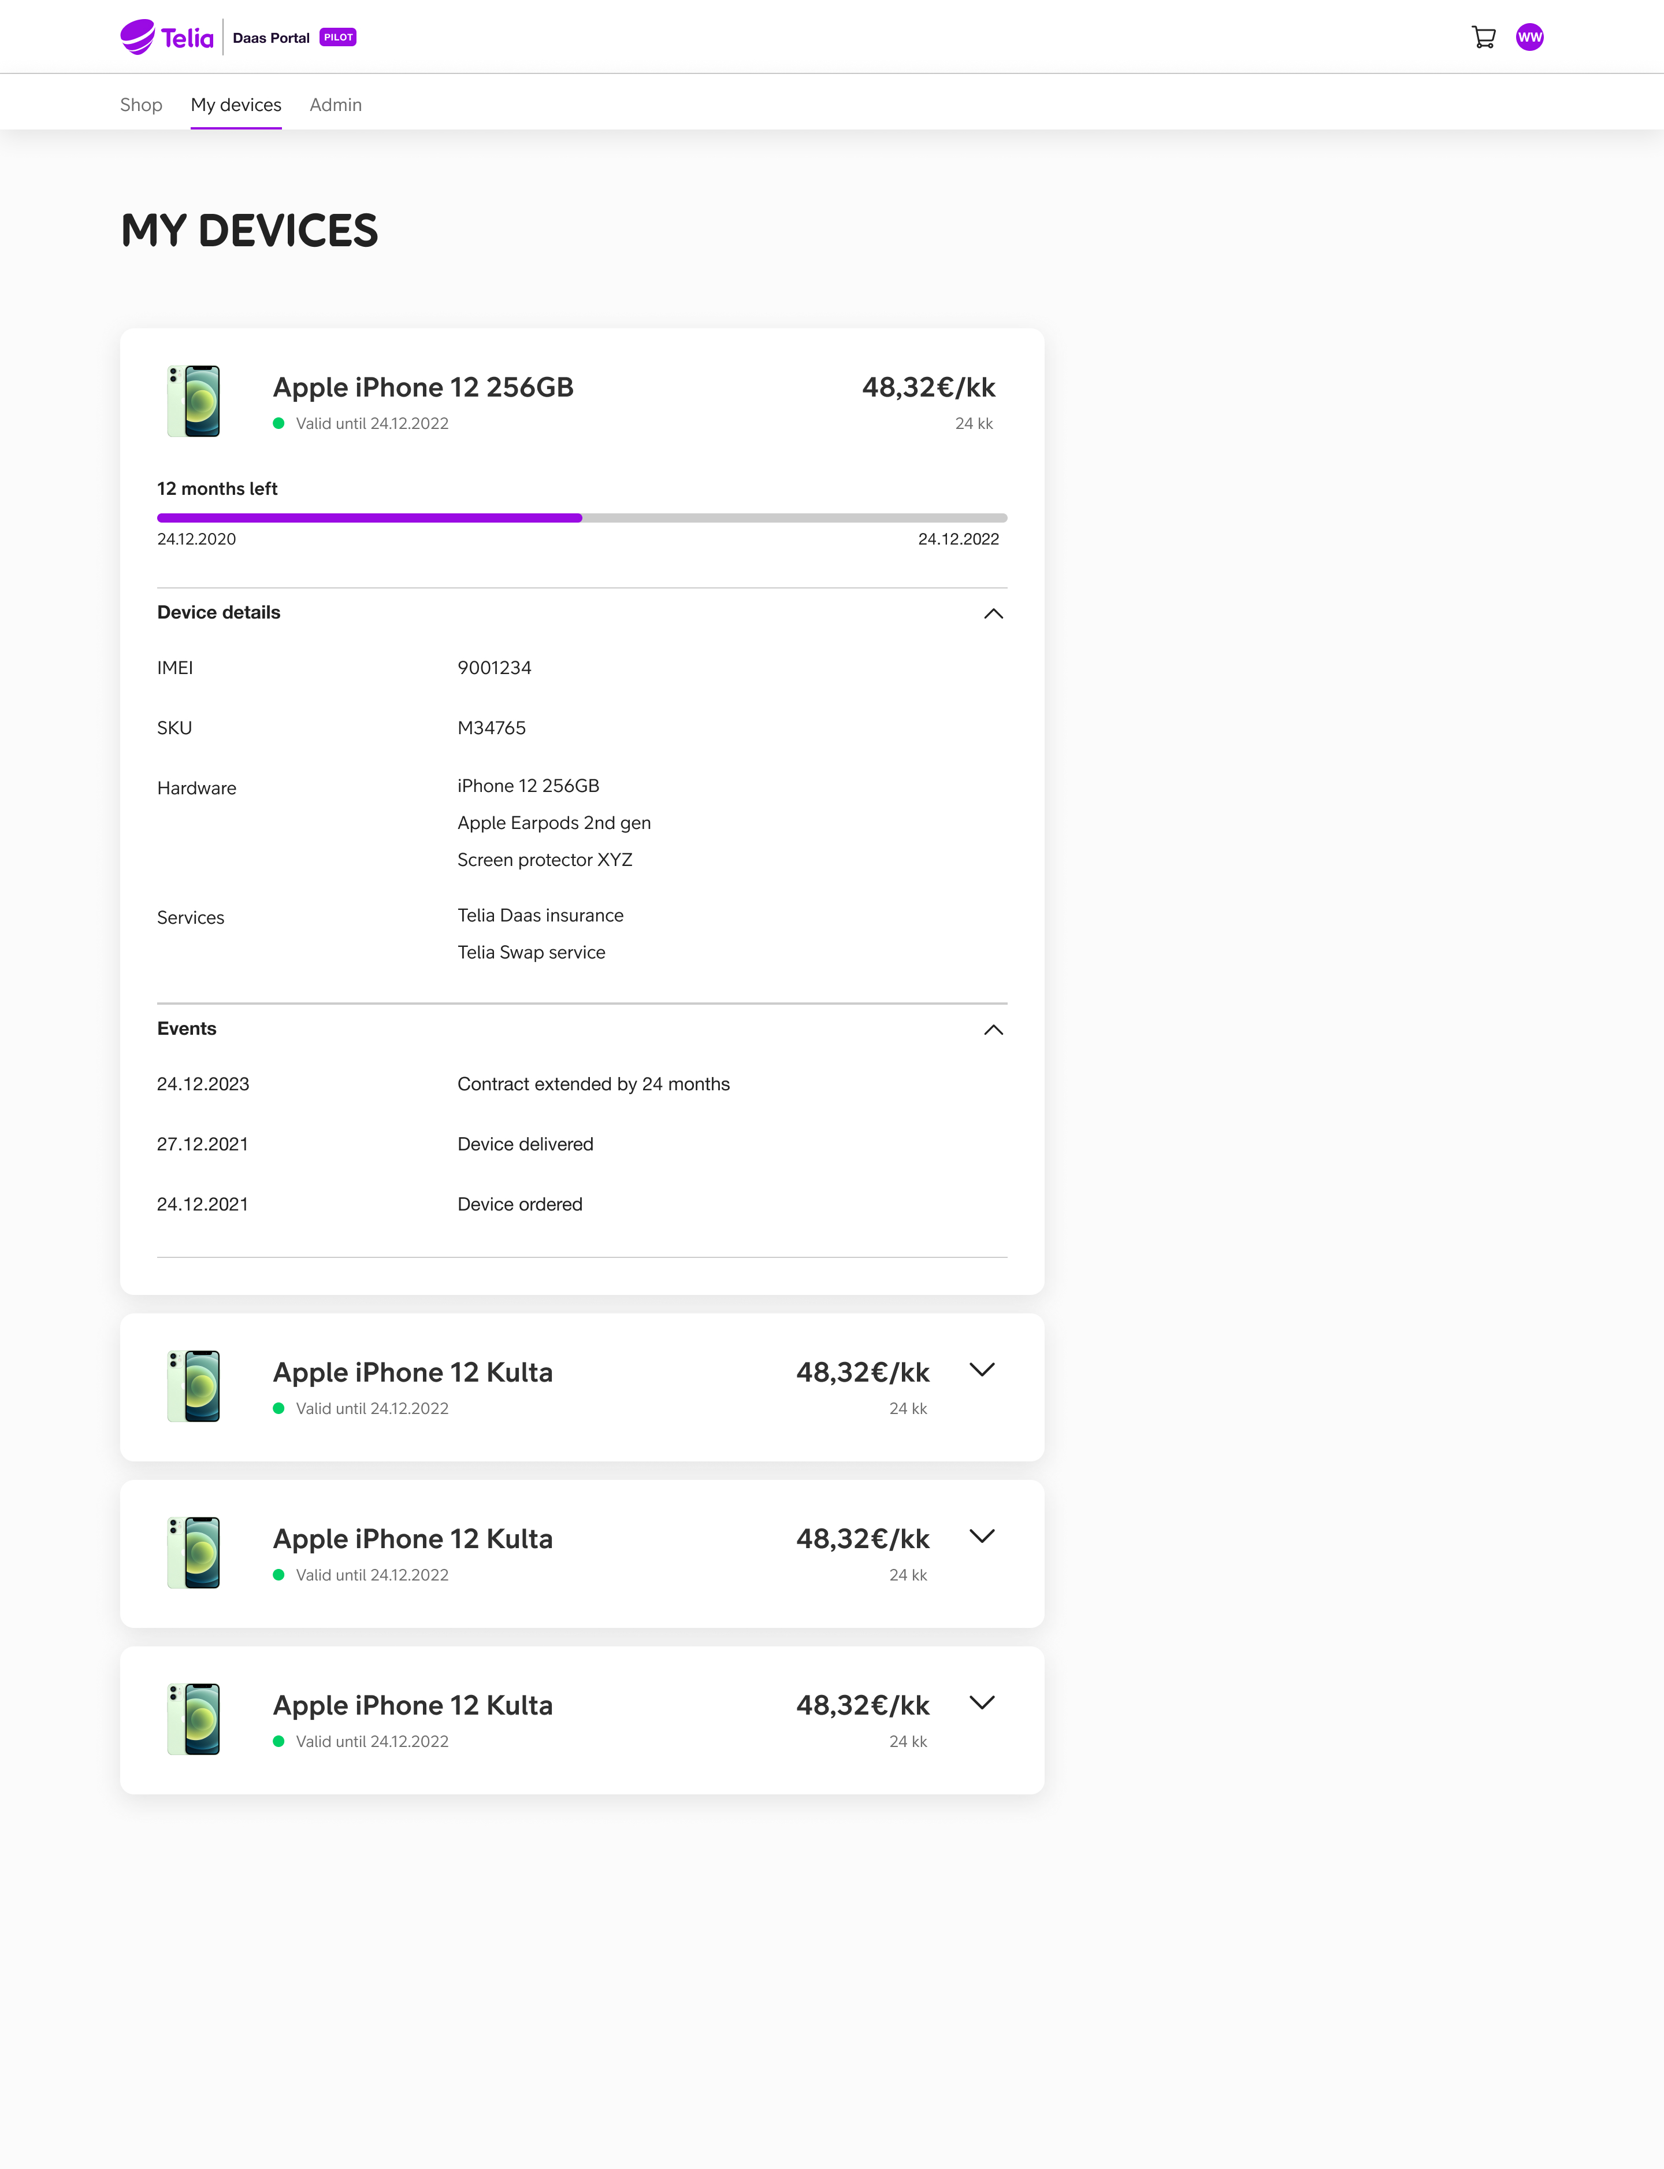Click the SKU value M34765
1664x2169 pixels.
coord(491,728)
